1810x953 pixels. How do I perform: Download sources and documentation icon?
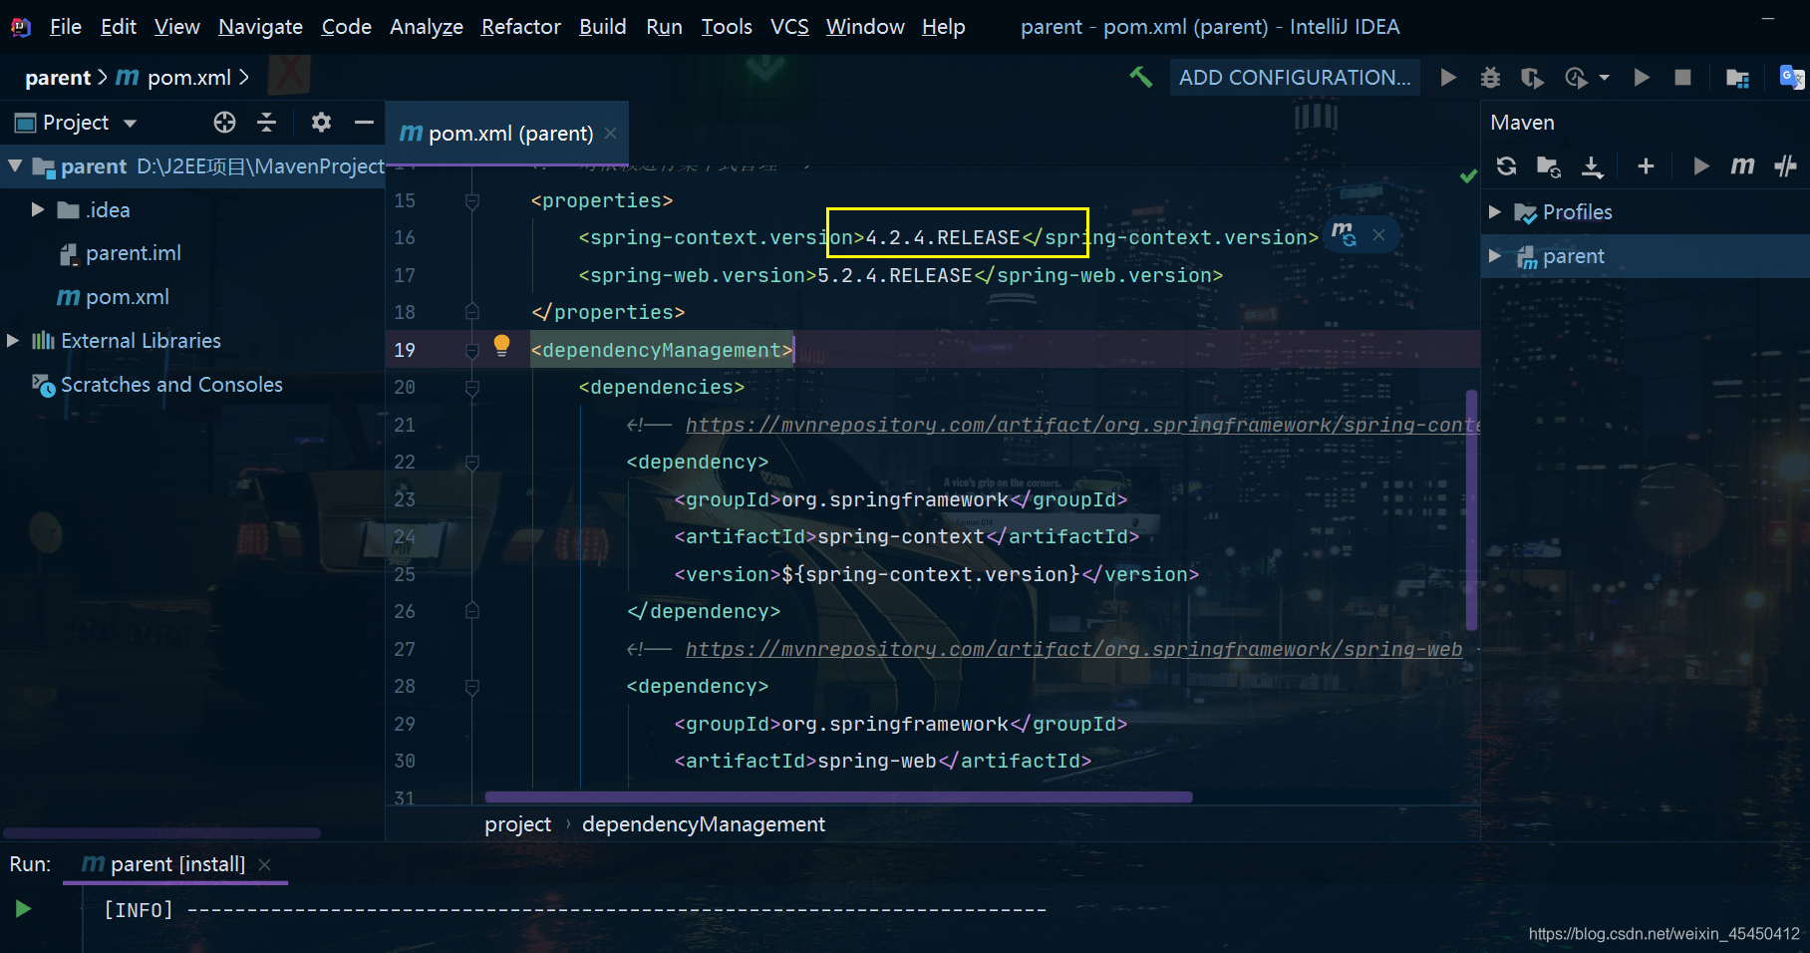(x=1593, y=165)
